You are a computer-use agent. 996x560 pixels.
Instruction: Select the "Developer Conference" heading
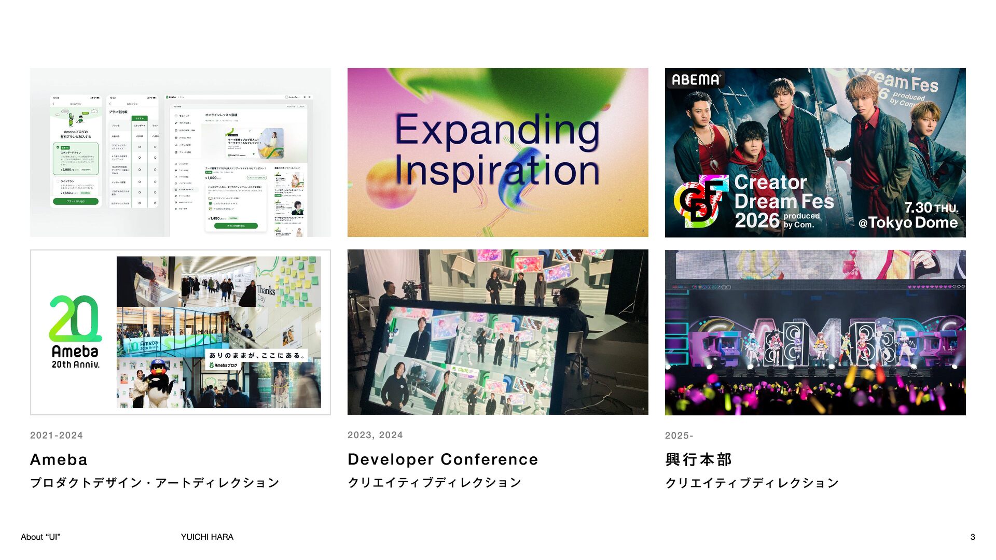tap(443, 459)
